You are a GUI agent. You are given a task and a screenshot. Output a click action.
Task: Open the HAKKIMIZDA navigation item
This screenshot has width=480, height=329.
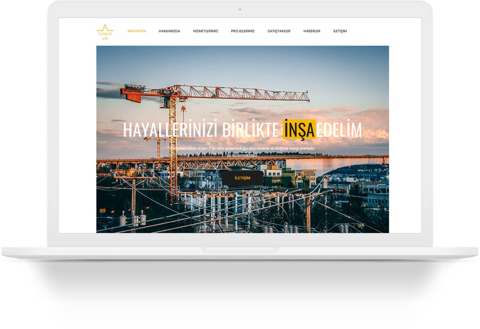pyautogui.click(x=169, y=31)
